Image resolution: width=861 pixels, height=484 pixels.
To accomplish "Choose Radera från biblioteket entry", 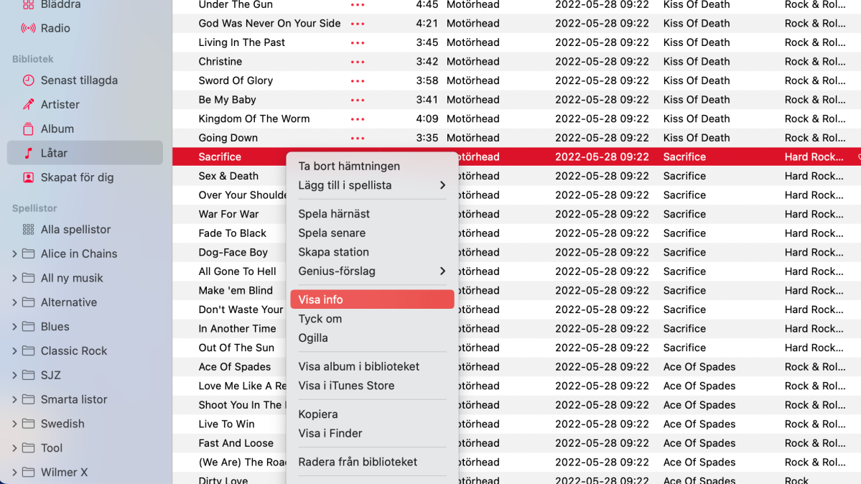I will pyautogui.click(x=372, y=462).
